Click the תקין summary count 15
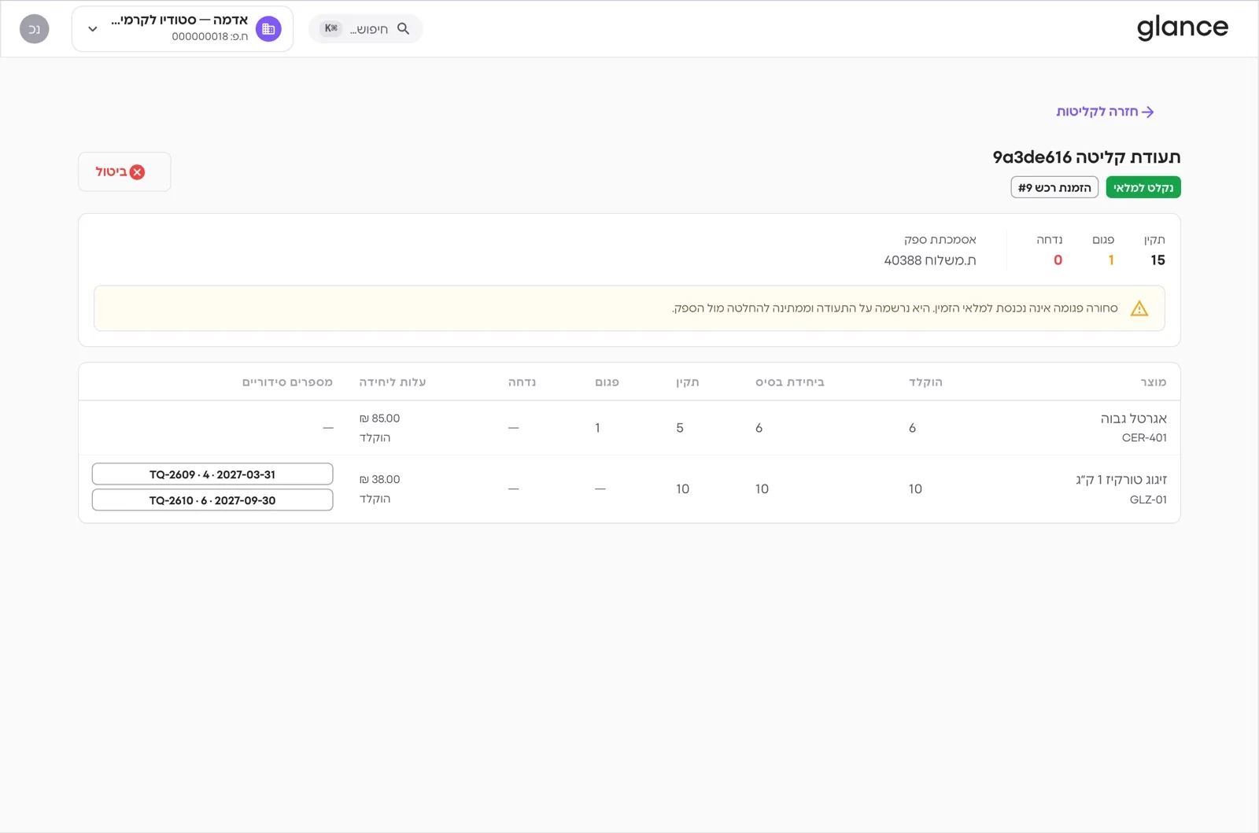Screen dimensions: 1259x833 coord(1157,260)
